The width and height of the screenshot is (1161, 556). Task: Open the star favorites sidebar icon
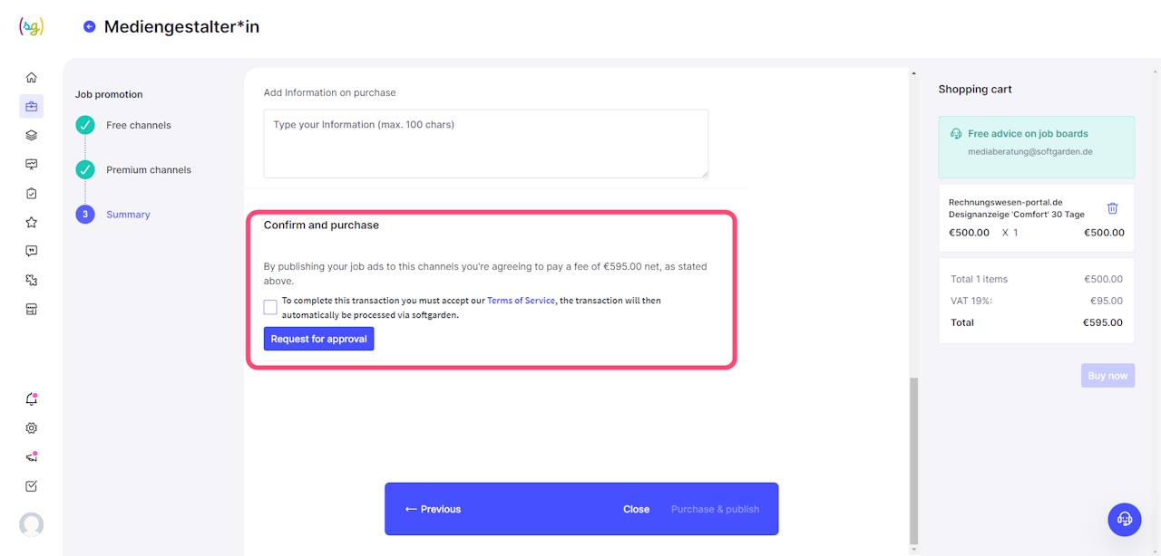[32, 222]
